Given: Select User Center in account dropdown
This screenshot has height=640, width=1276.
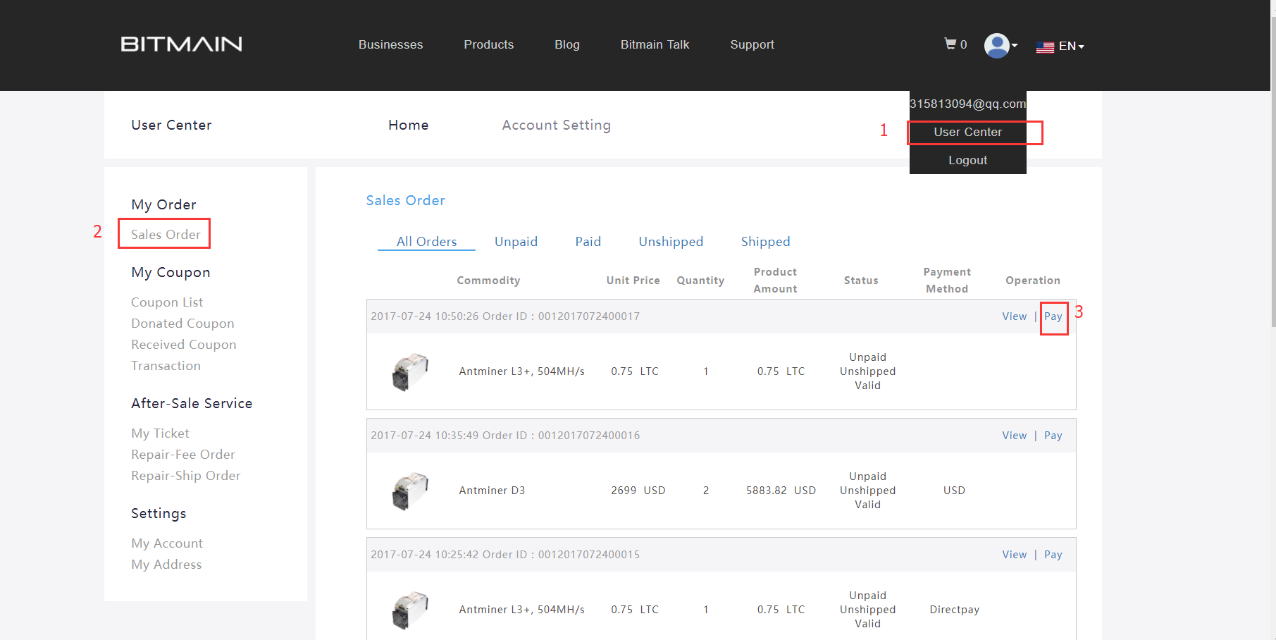Looking at the screenshot, I should (x=967, y=132).
